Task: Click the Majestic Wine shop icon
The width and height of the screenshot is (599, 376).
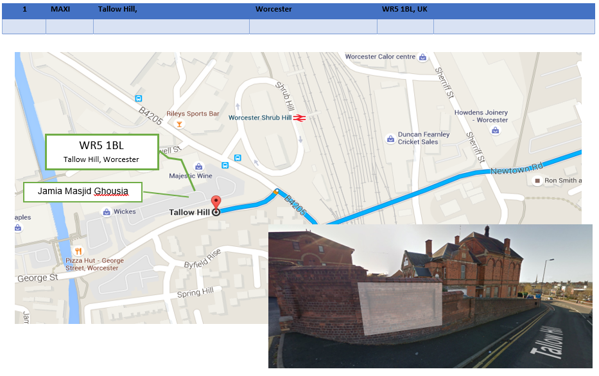Action: (199, 166)
